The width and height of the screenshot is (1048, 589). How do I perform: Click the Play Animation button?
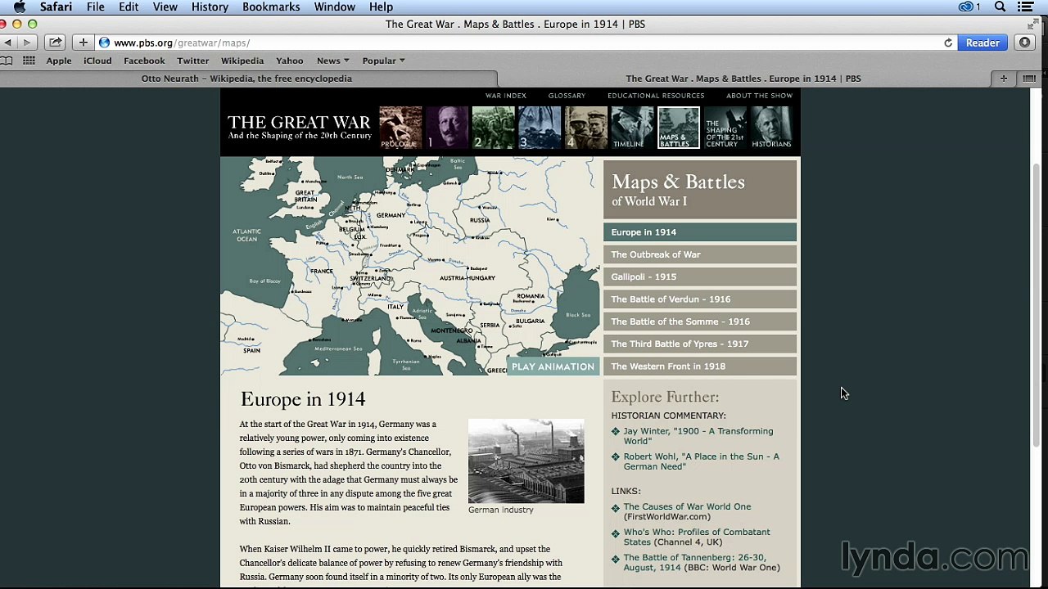point(553,366)
